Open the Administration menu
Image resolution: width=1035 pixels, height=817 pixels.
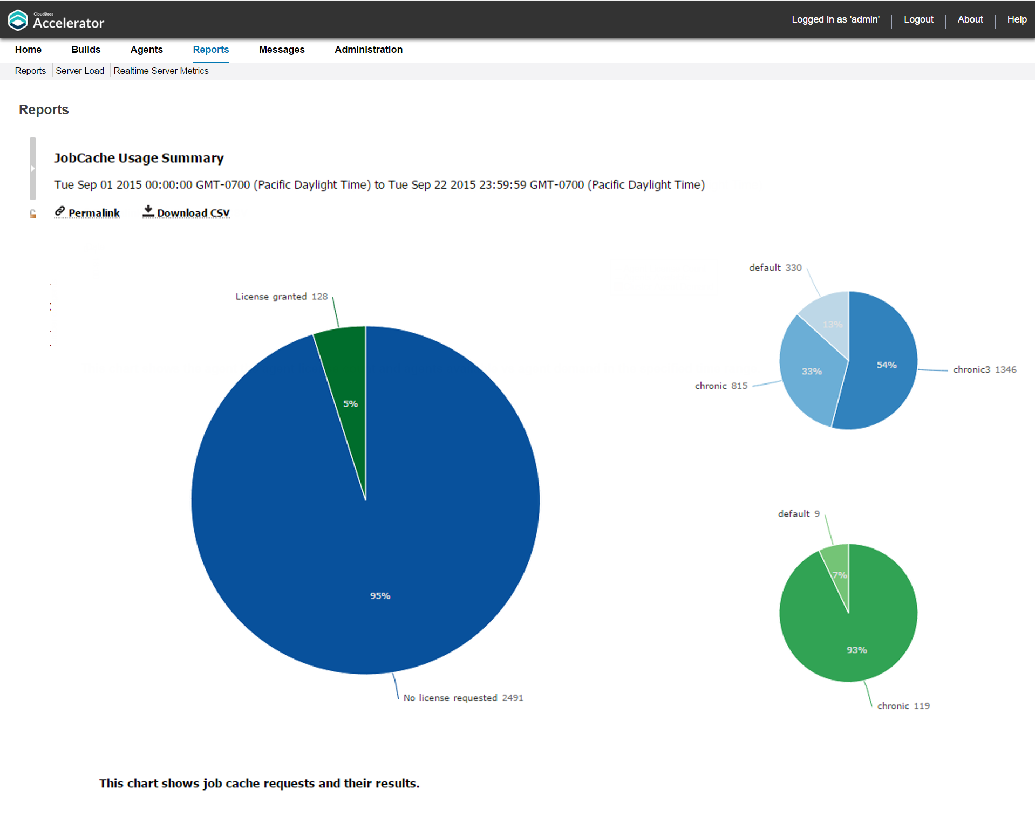(x=369, y=50)
